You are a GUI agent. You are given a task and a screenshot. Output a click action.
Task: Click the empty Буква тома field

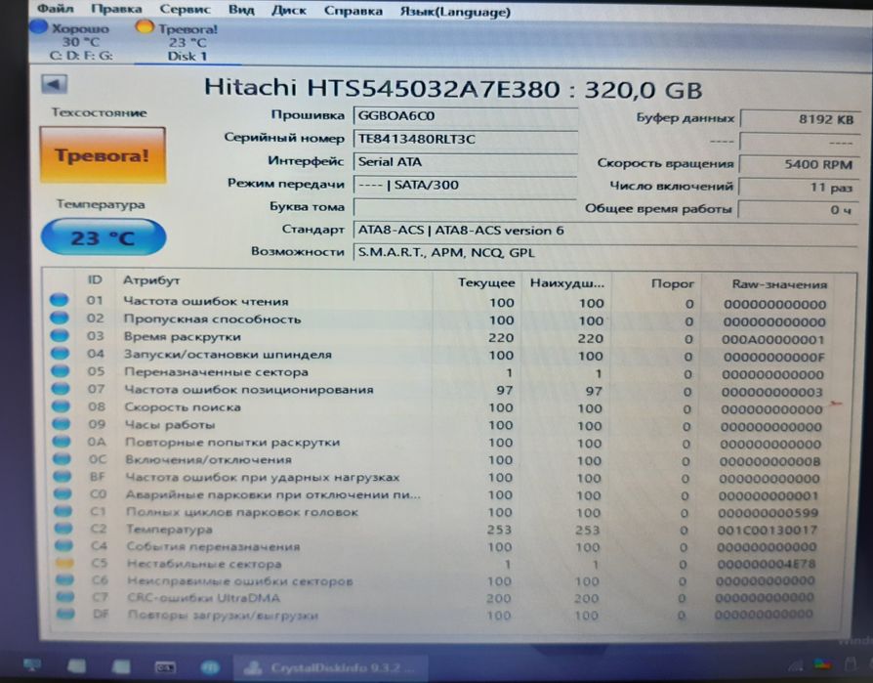(x=465, y=208)
